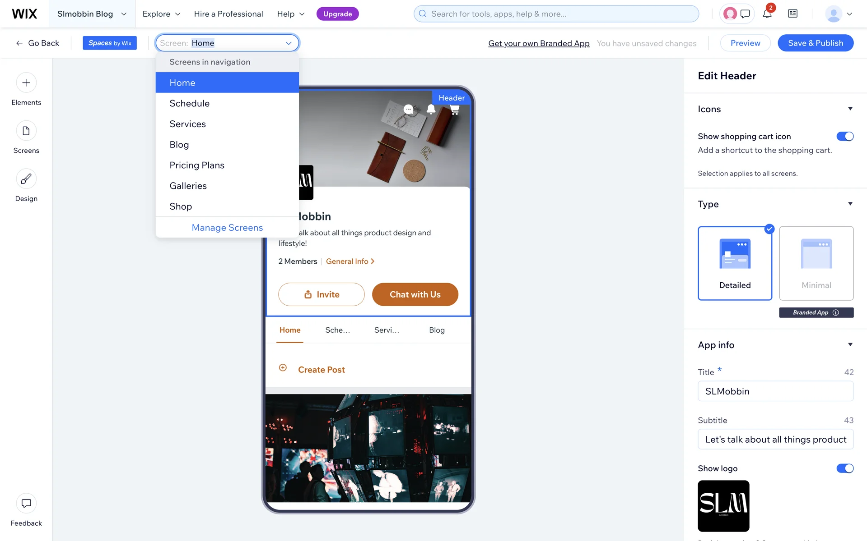Select the Minimal header type
The width and height of the screenshot is (867, 541).
[816, 263]
